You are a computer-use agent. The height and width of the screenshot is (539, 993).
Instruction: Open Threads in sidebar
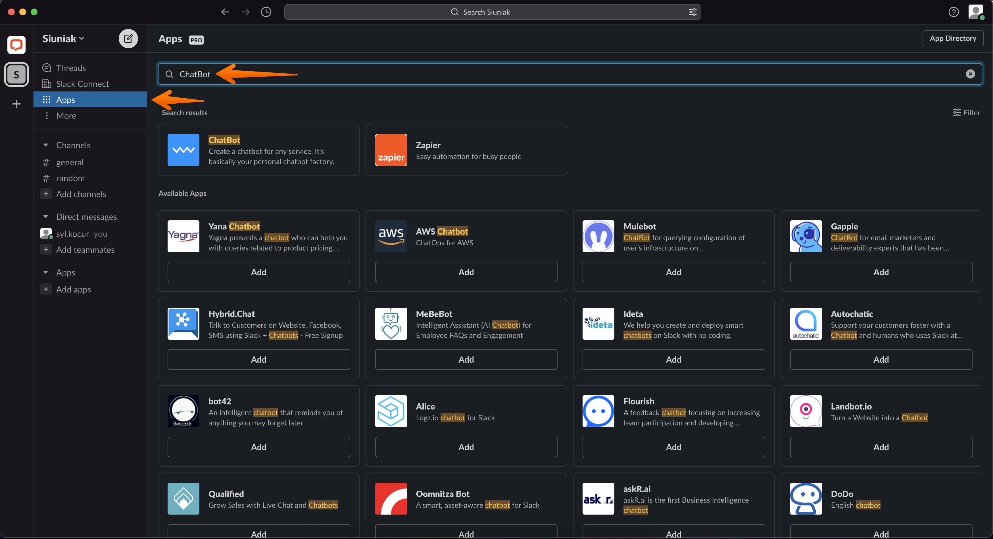click(x=90, y=68)
